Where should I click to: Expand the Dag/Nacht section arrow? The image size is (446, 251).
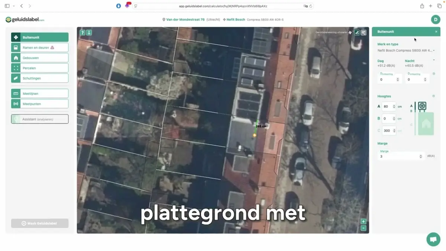pyautogui.click(x=434, y=60)
